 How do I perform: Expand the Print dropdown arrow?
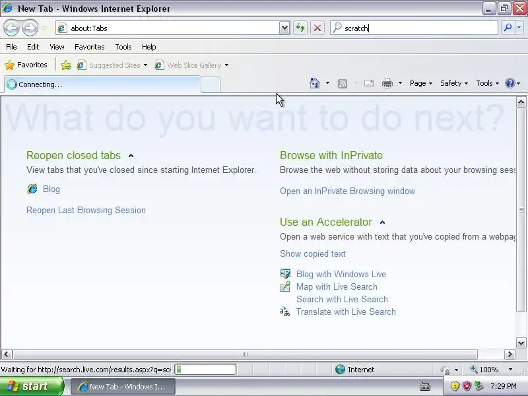pyautogui.click(x=400, y=83)
